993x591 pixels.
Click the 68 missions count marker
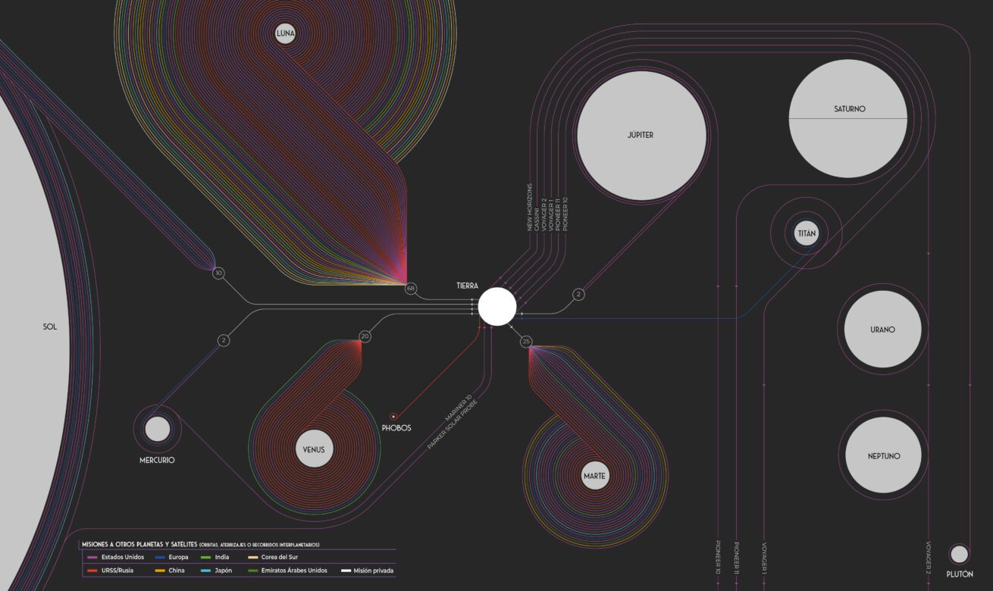(411, 289)
